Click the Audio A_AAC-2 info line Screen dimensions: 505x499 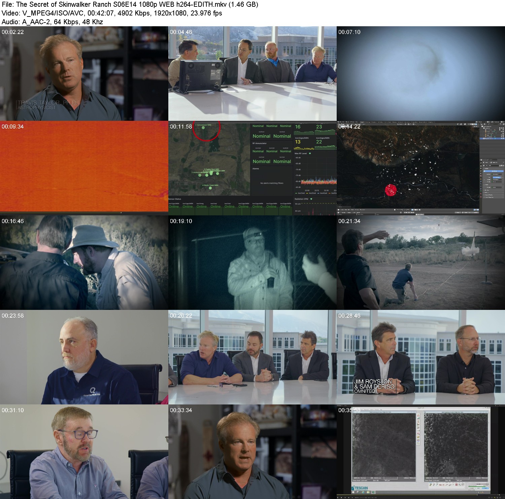(x=52, y=22)
